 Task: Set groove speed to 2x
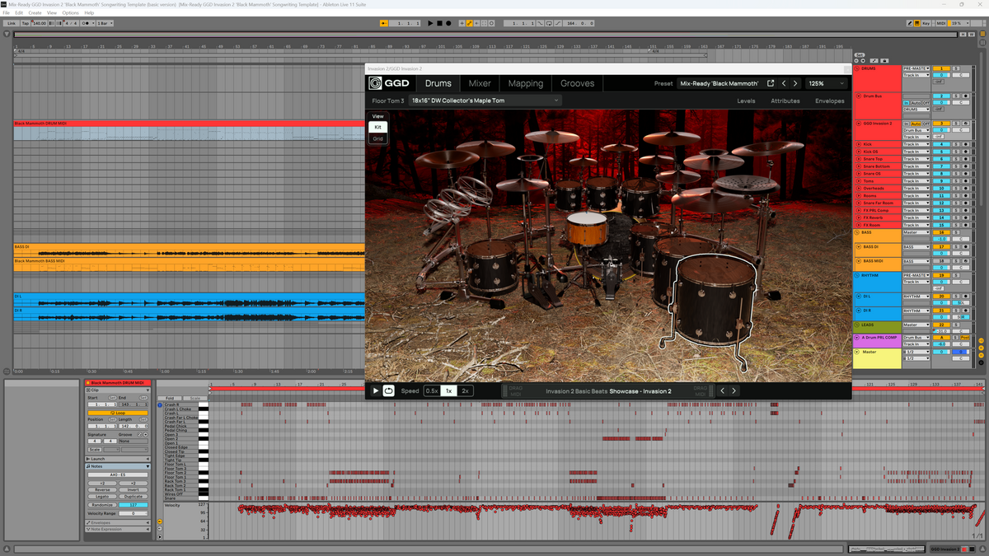click(466, 390)
